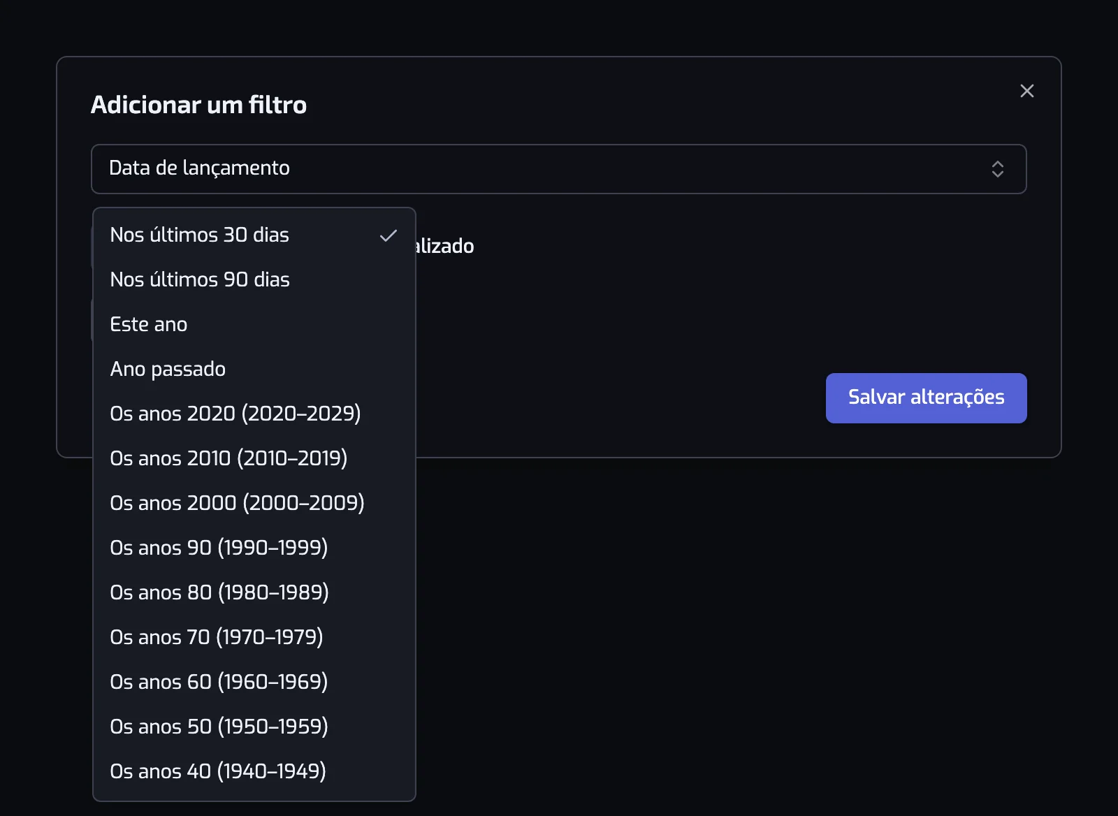
Task: Choose Os anos 80 (1980–1989)
Action: [x=254, y=593]
